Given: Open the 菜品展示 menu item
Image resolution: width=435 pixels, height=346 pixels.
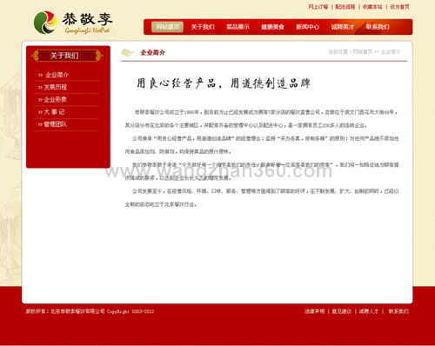Looking at the screenshot, I should 238,27.
